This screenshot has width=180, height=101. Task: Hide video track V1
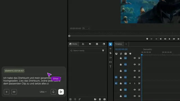[x=135, y=77]
